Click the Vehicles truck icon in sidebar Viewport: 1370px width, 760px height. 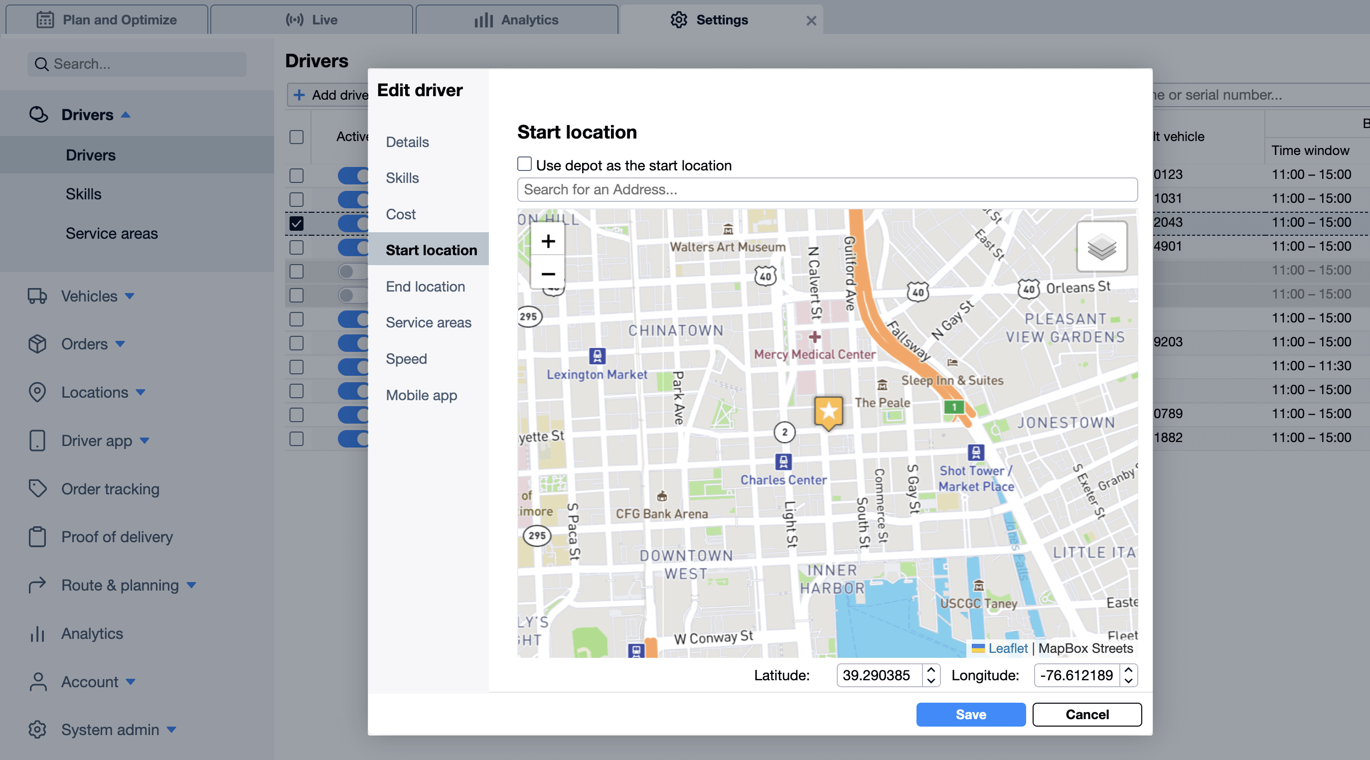coord(37,296)
